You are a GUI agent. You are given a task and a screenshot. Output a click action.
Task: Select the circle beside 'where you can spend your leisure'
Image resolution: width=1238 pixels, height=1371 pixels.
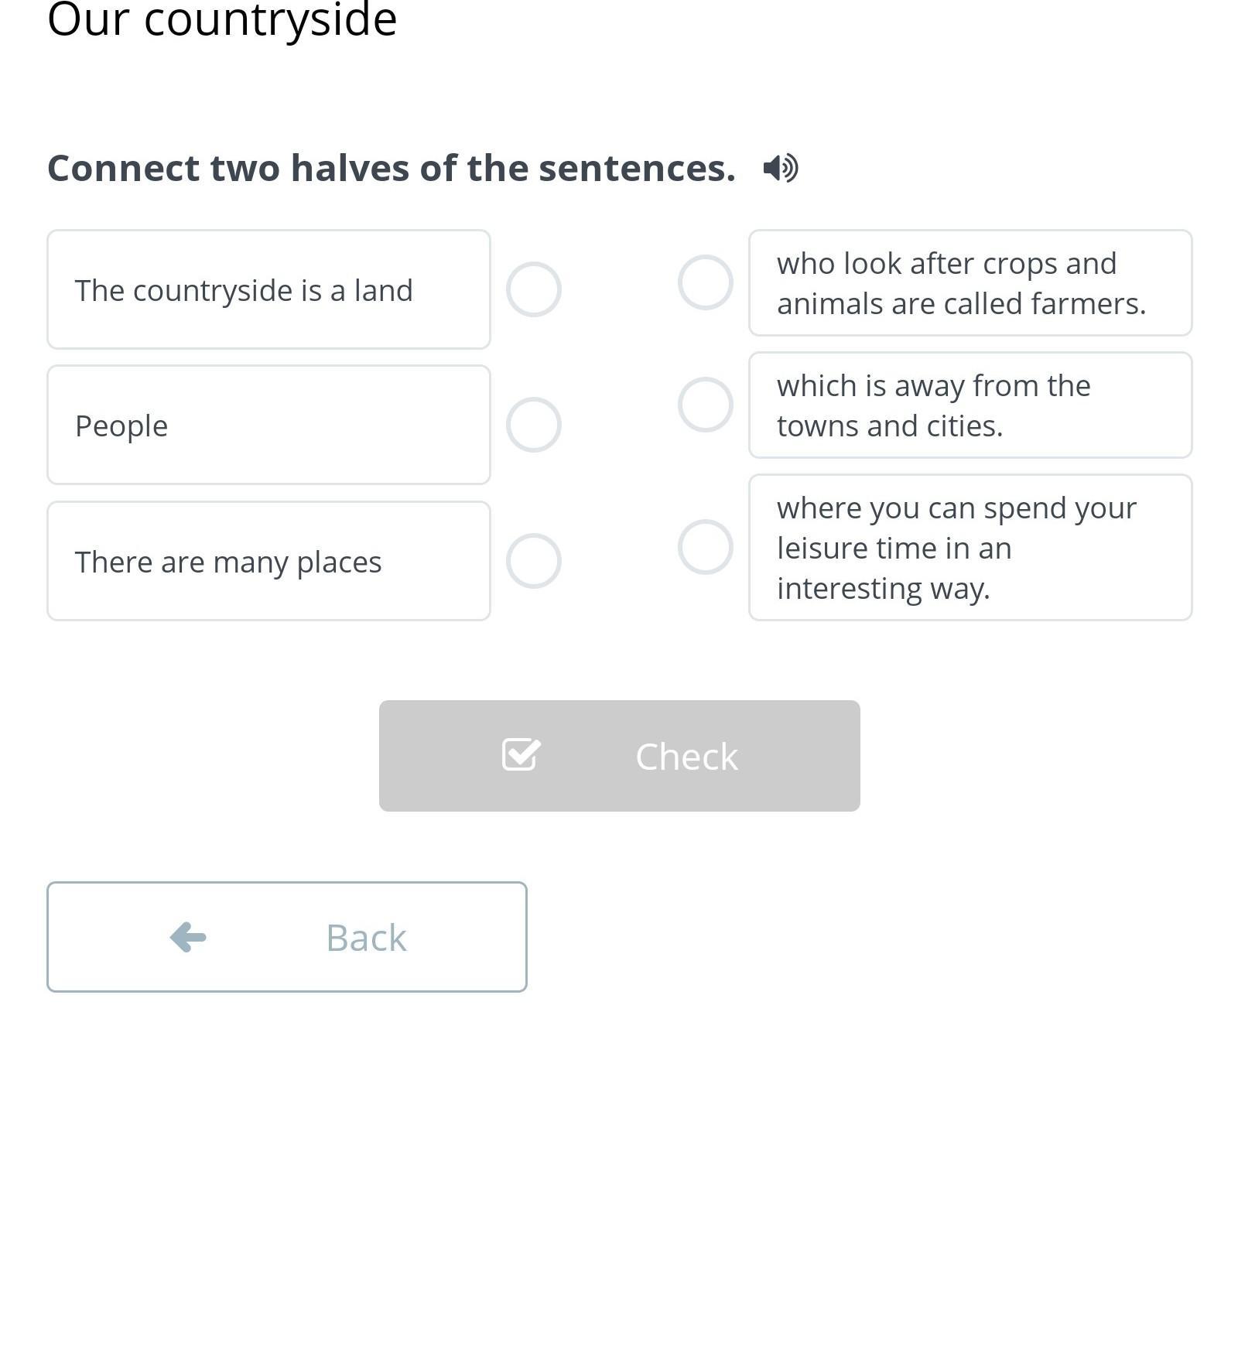click(706, 547)
